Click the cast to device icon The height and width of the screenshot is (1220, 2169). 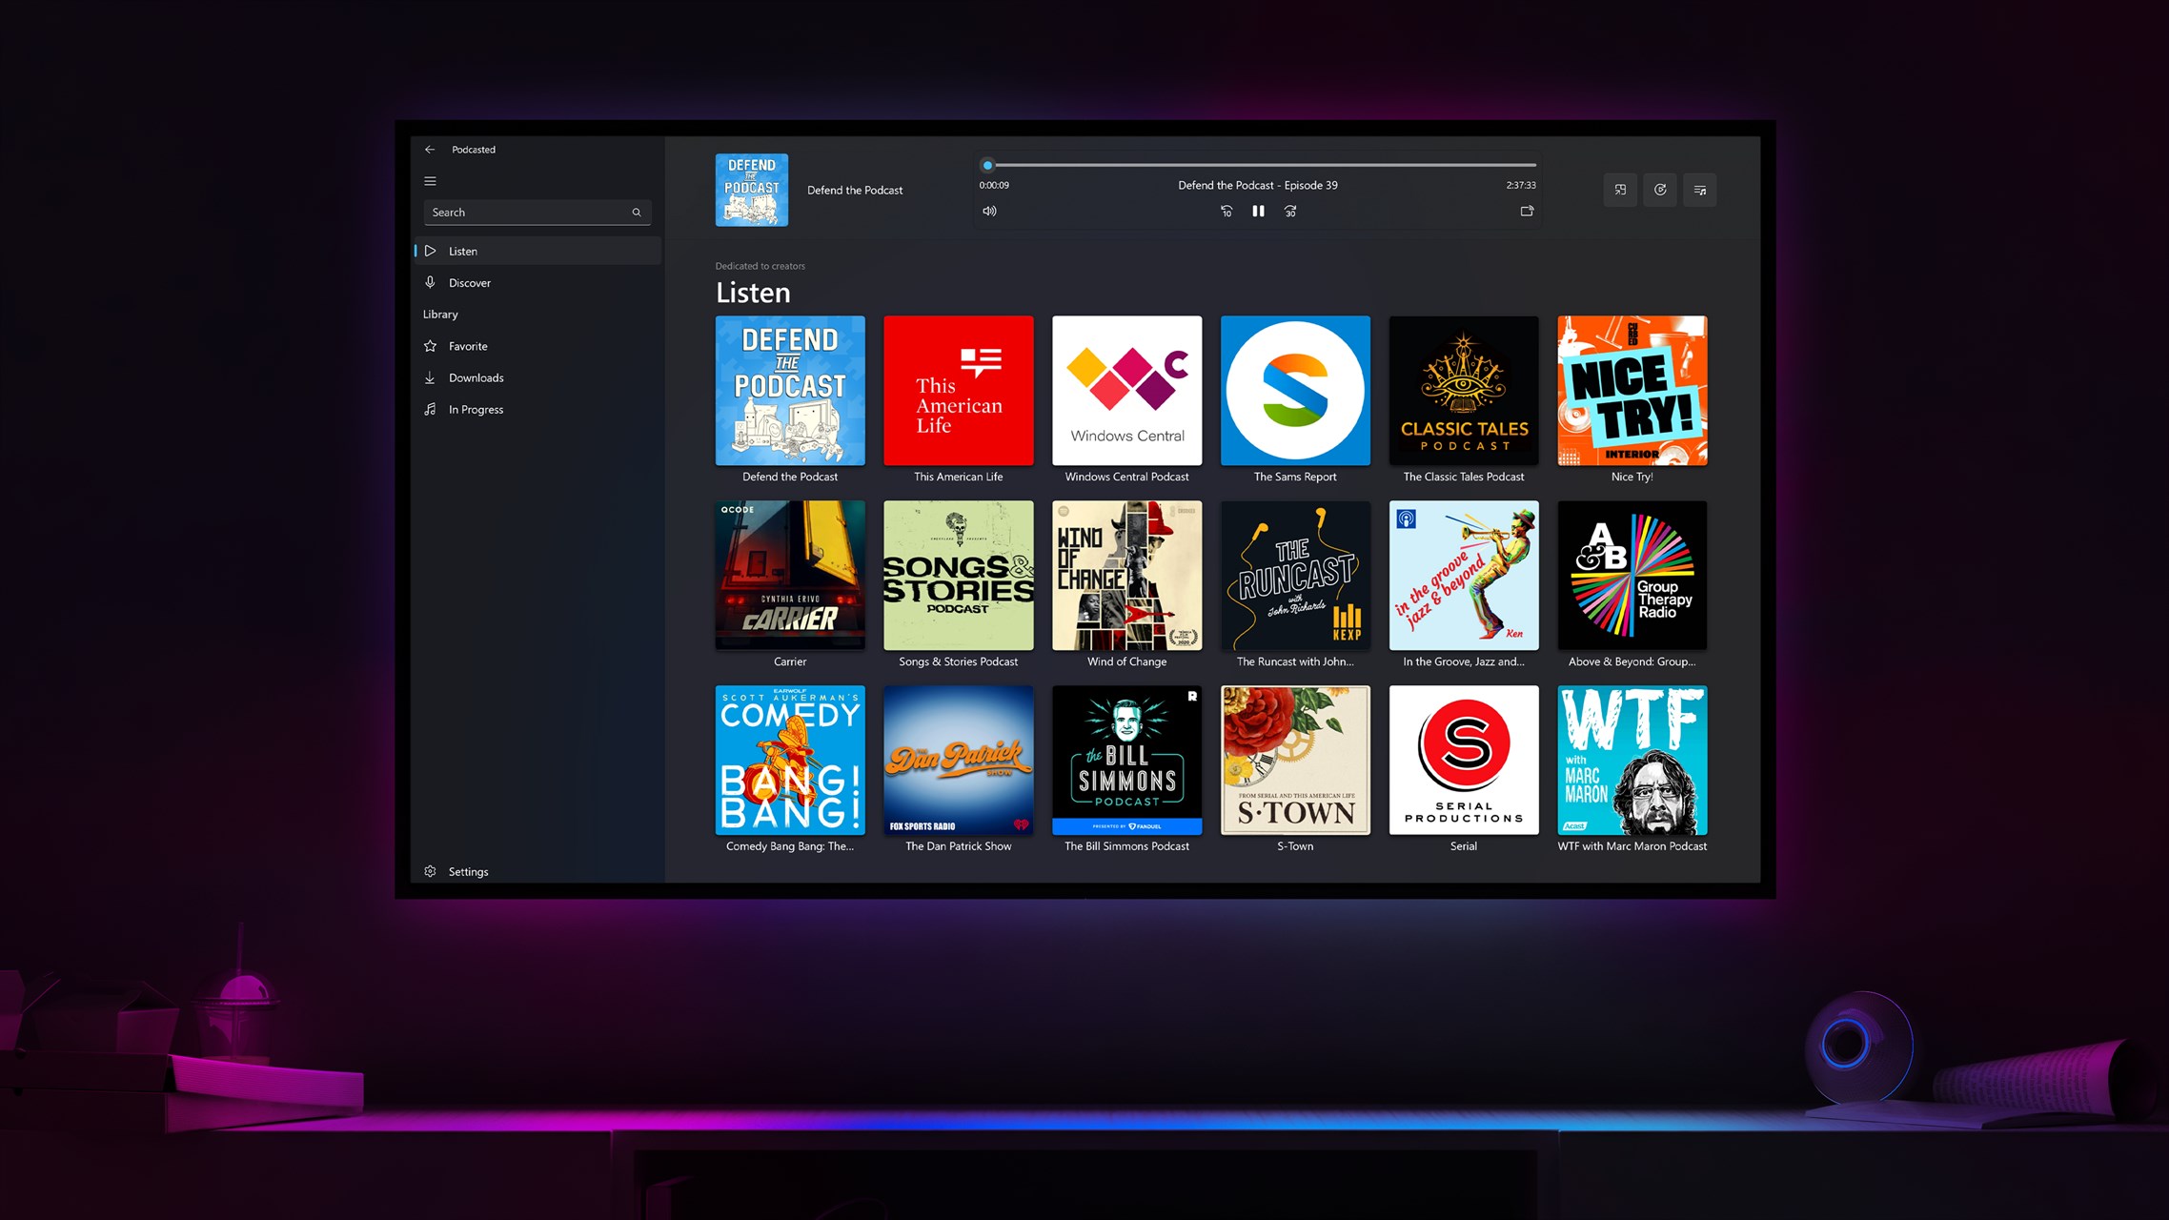tap(1527, 211)
